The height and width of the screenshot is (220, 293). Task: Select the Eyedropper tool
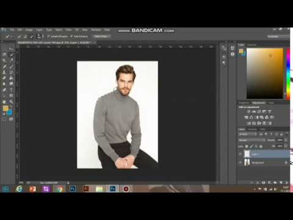tap(11, 61)
